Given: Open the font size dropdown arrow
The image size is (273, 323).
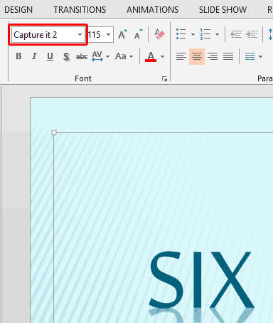Looking at the screenshot, I should click(x=109, y=35).
